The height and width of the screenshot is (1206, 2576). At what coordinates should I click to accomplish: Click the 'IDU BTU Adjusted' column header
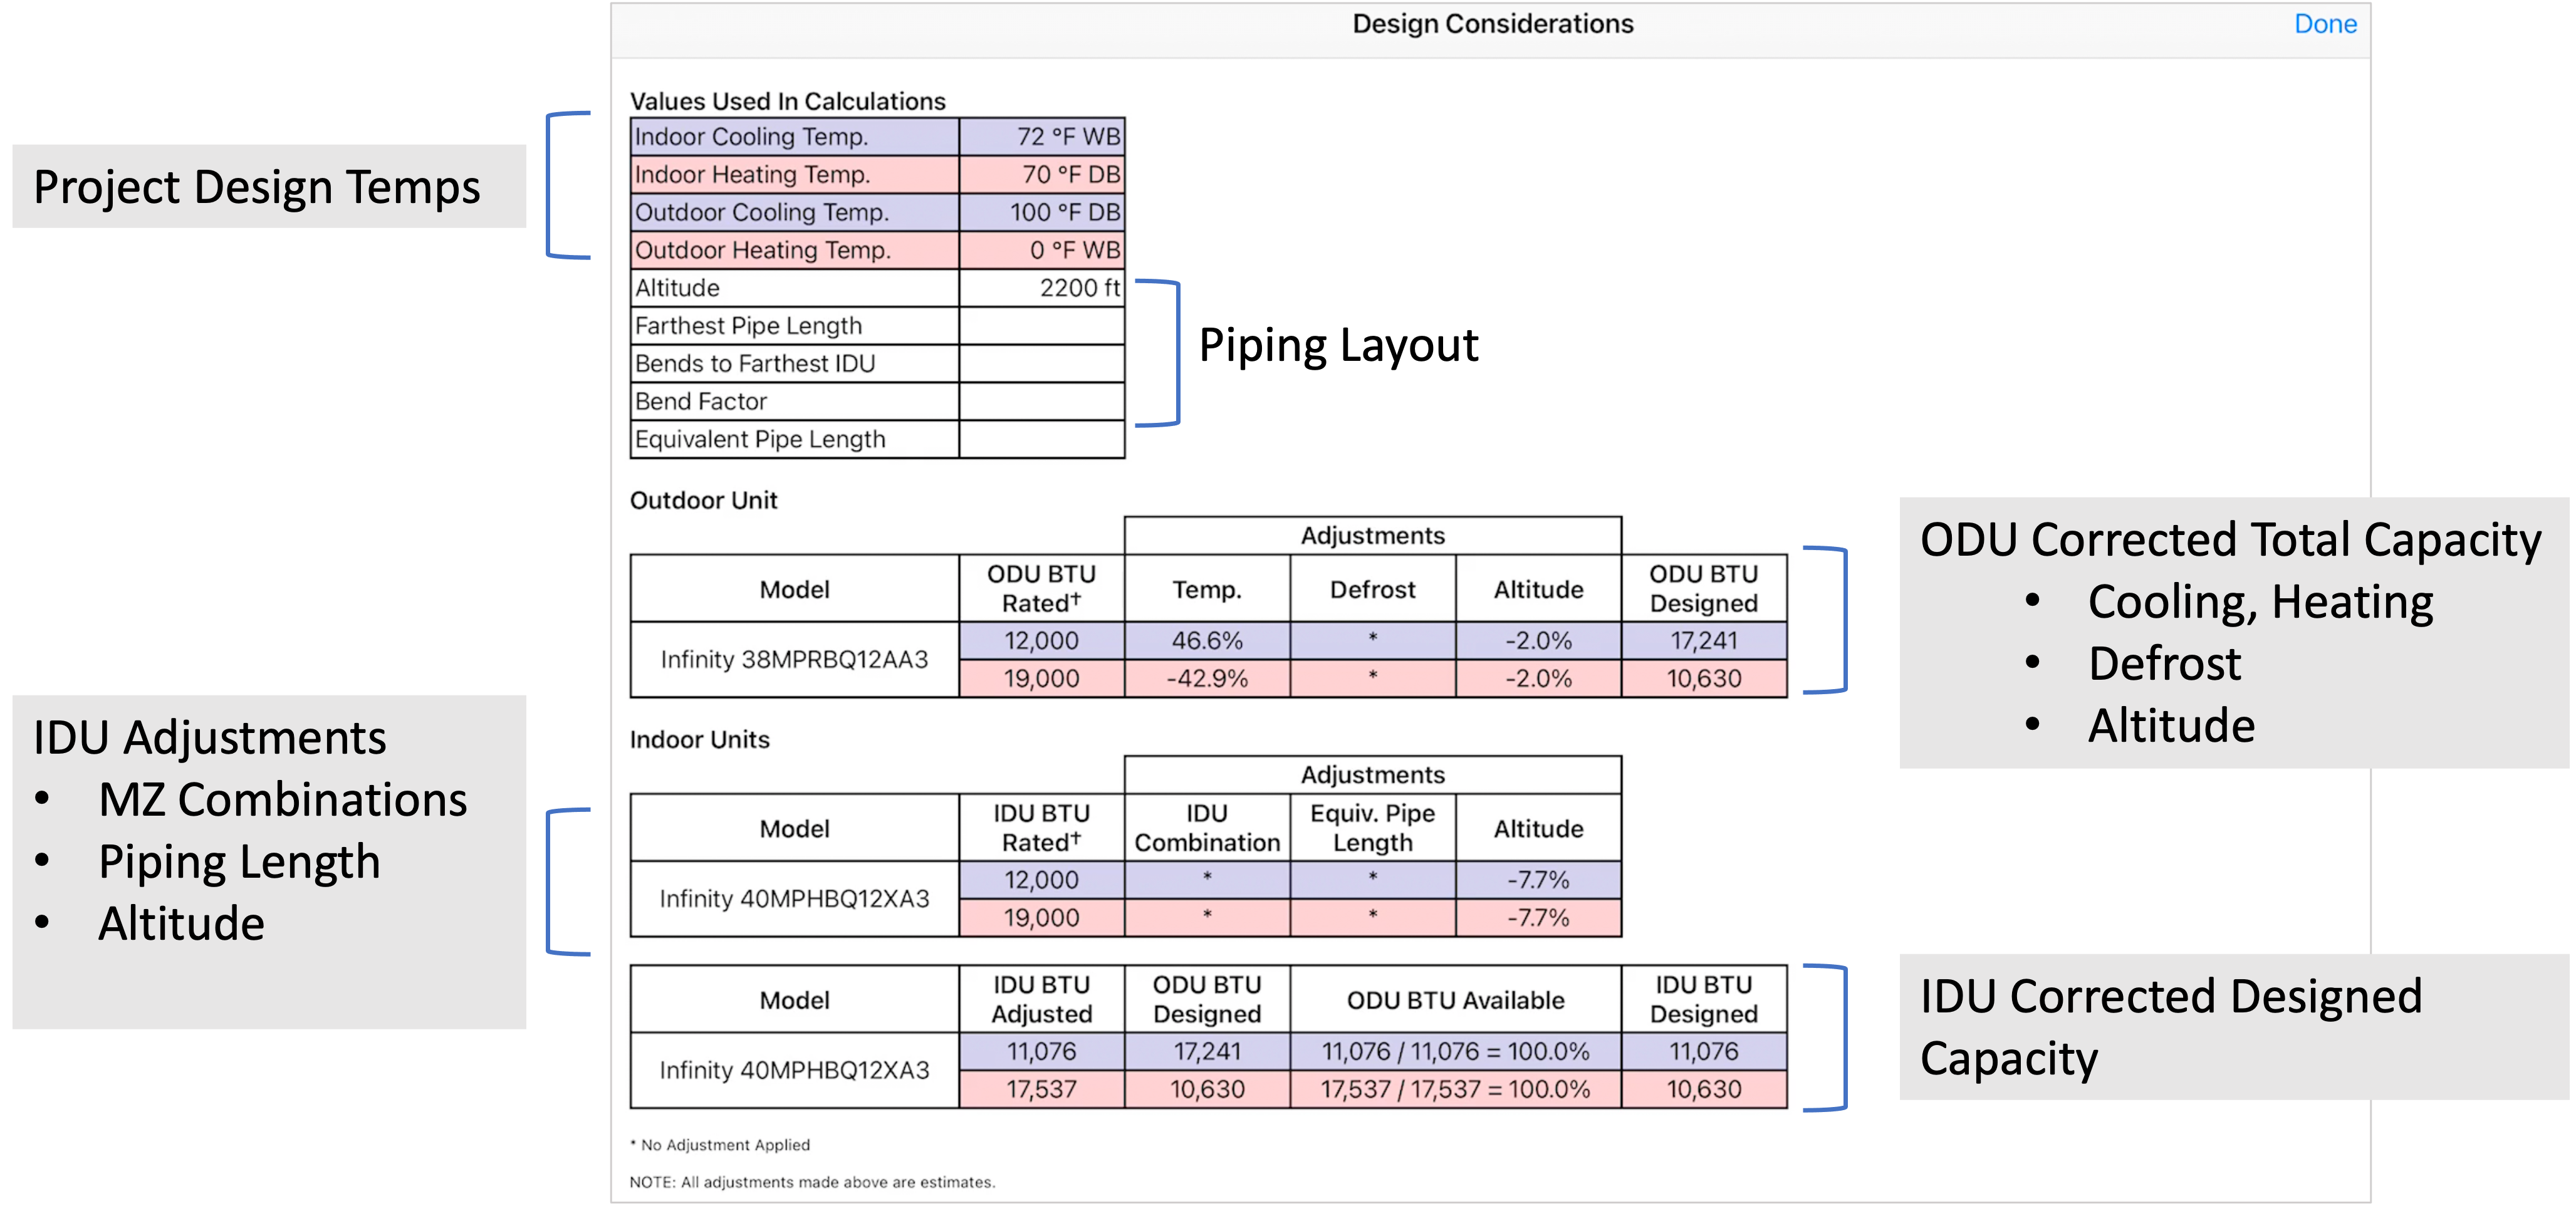click(1042, 999)
